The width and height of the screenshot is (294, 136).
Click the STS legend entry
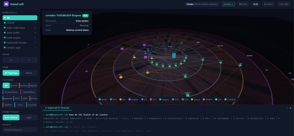coord(153,99)
